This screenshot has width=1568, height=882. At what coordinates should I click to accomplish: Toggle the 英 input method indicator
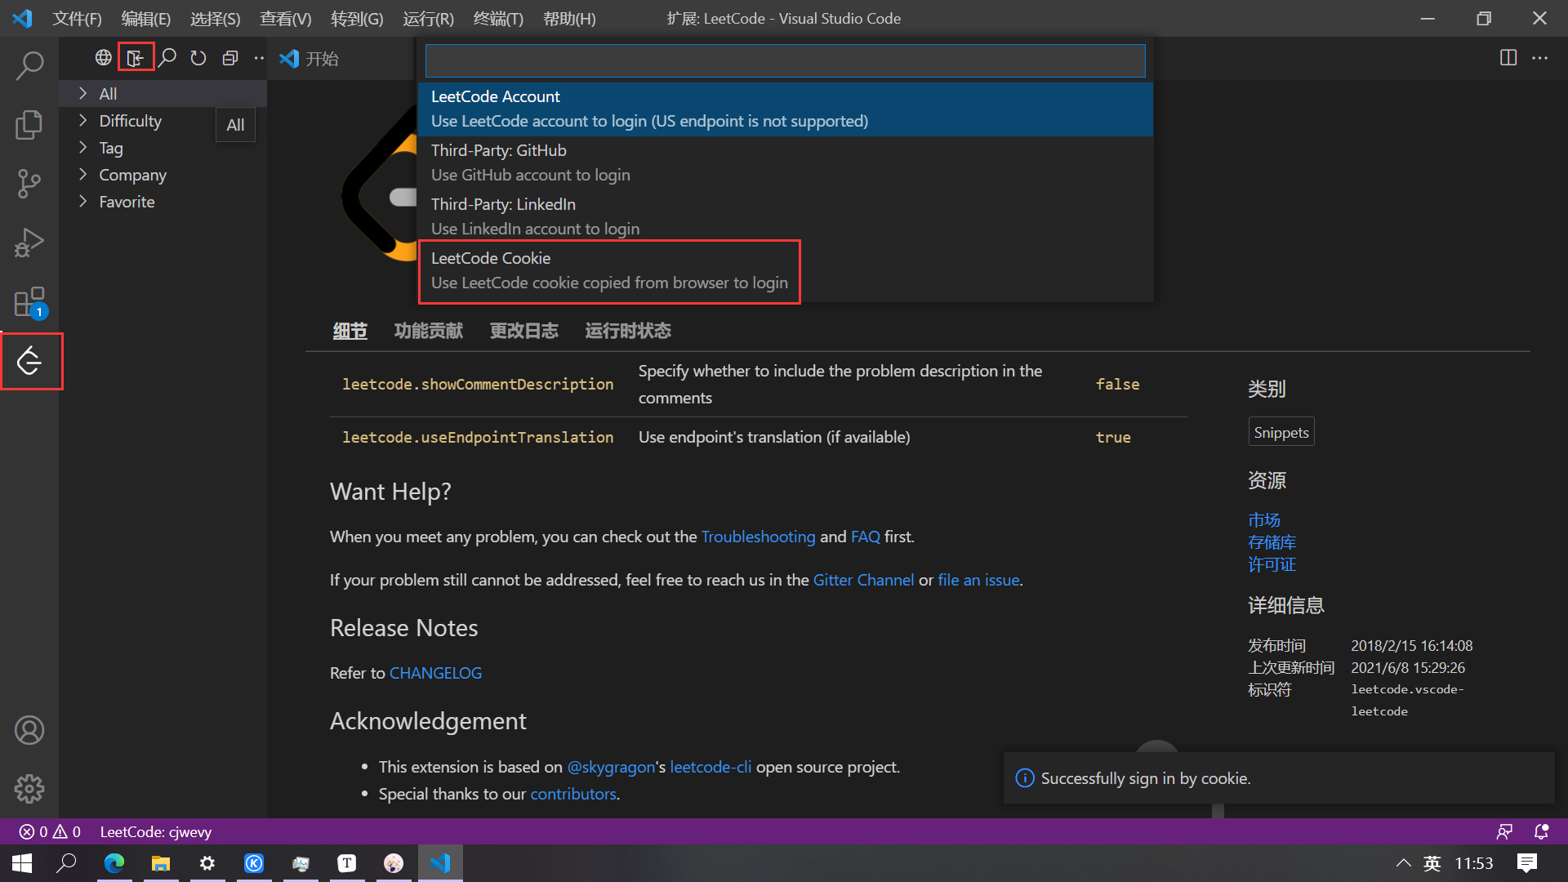click(x=1432, y=863)
